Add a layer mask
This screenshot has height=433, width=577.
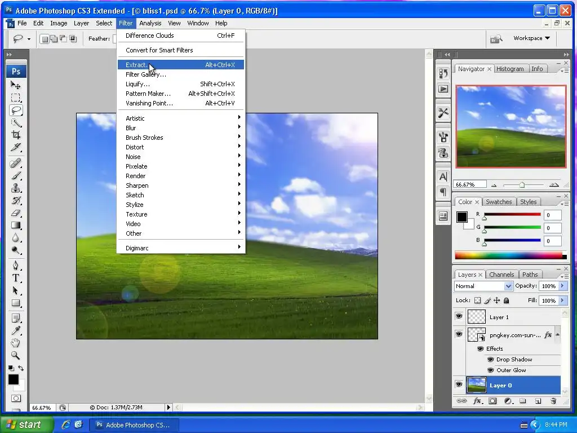tap(492, 401)
